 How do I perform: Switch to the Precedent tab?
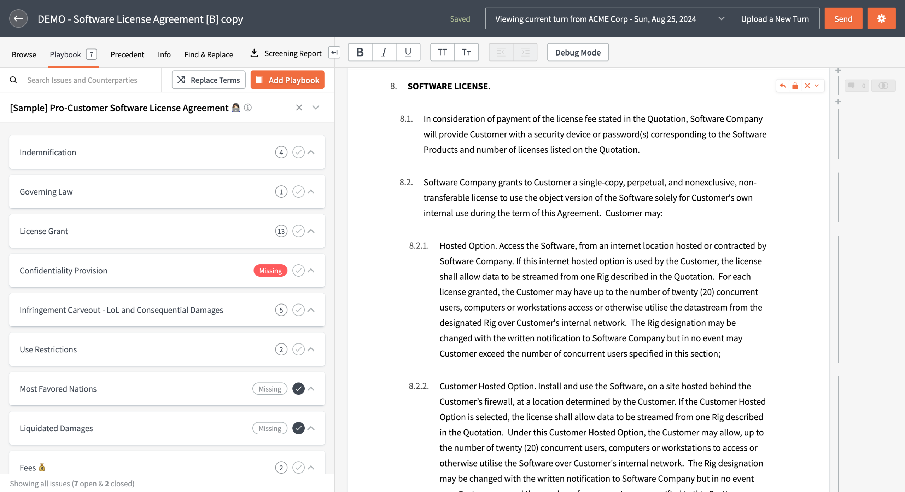[127, 54]
